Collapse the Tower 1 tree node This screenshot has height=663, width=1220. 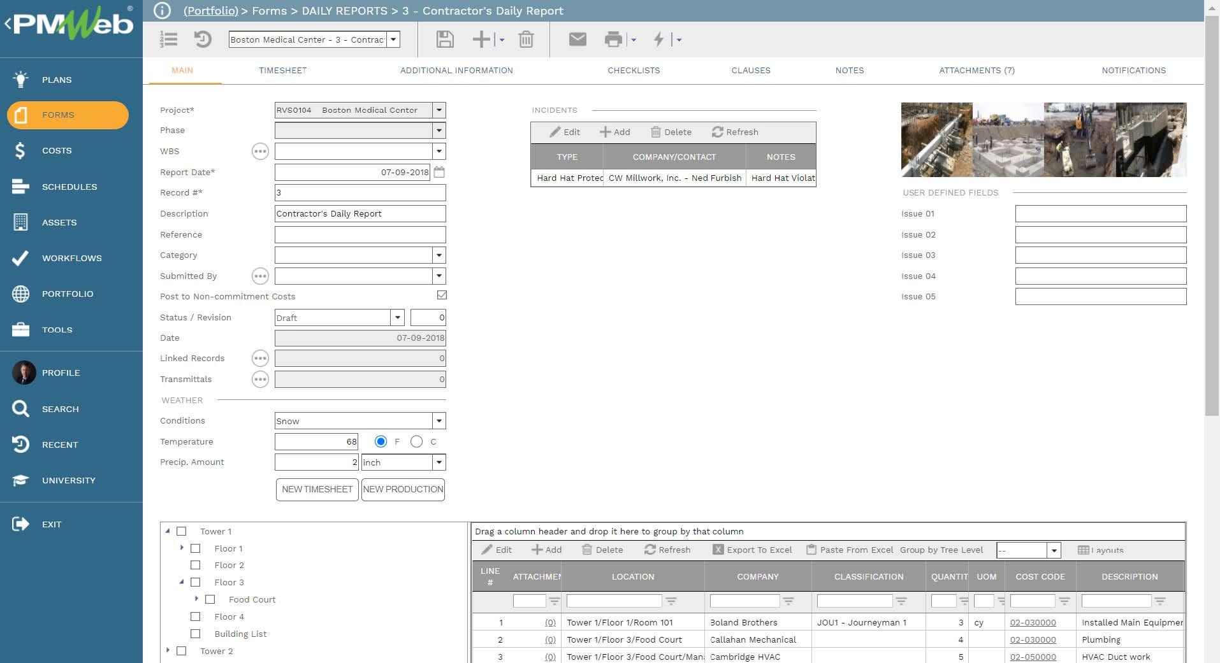(168, 531)
